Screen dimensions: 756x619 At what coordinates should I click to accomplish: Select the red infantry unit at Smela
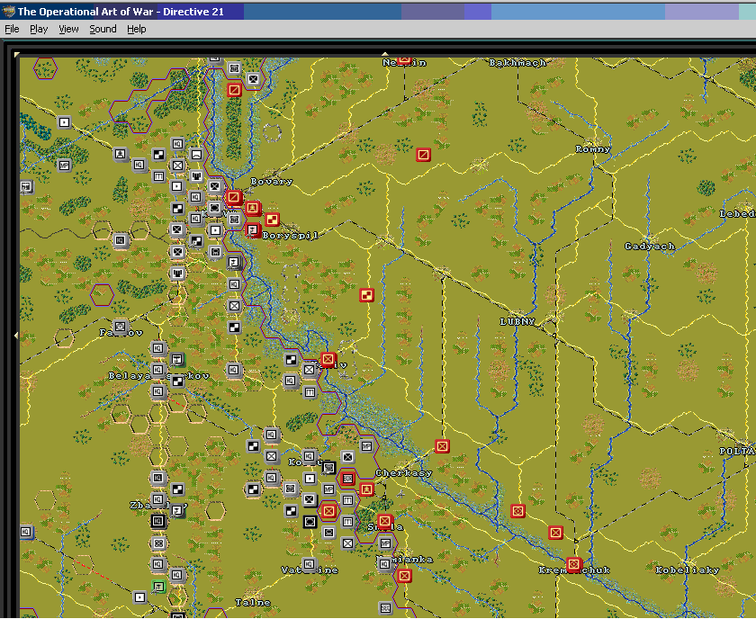[384, 521]
